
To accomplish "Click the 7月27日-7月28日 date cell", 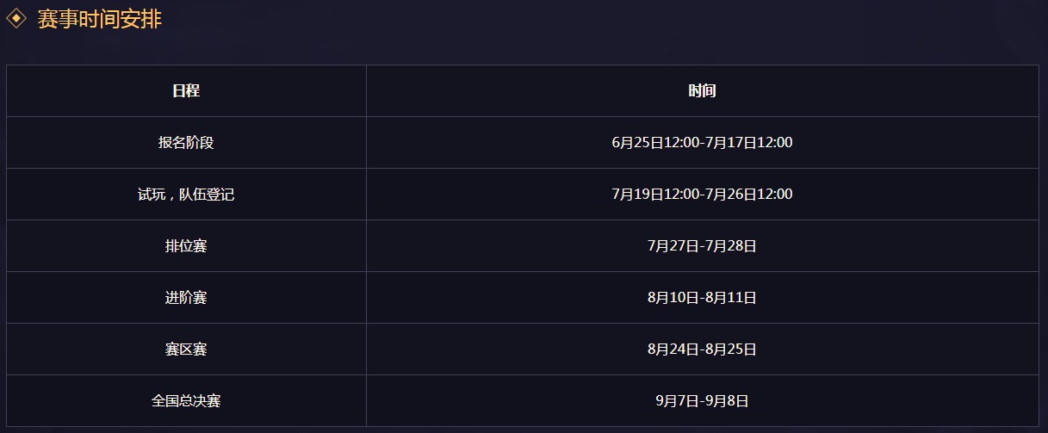I will pyautogui.click(x=702, y=245).
